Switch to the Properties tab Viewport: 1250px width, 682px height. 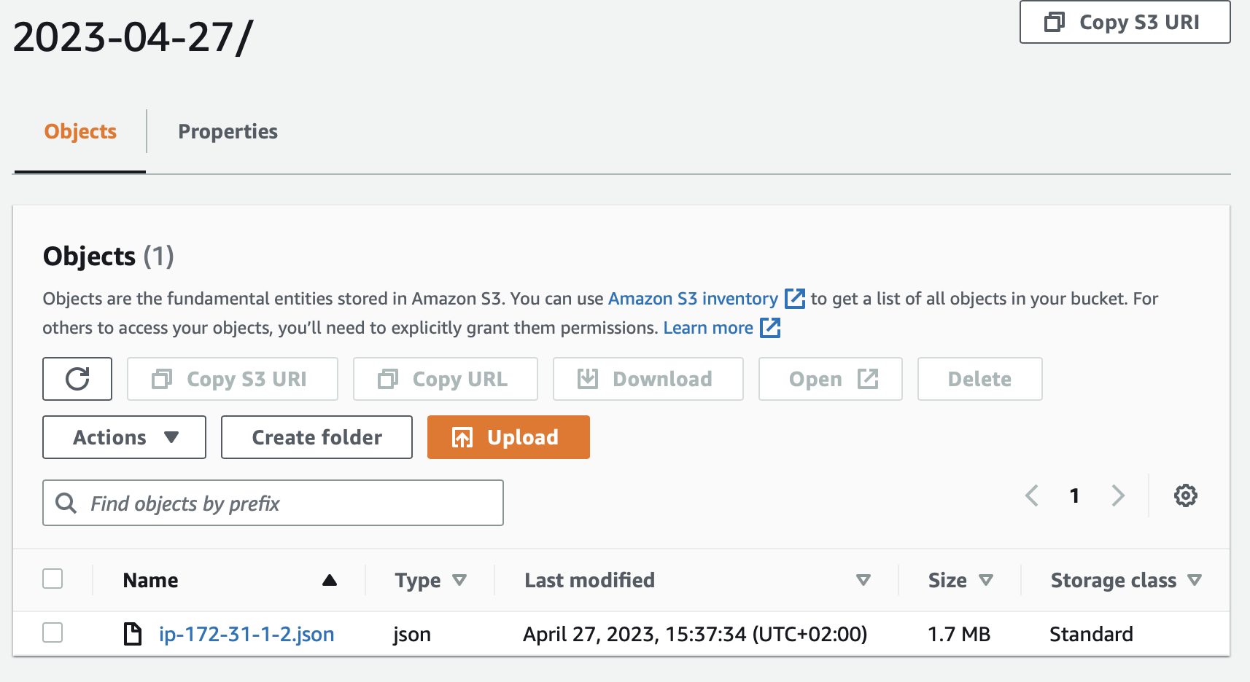(x=228, y=131)
